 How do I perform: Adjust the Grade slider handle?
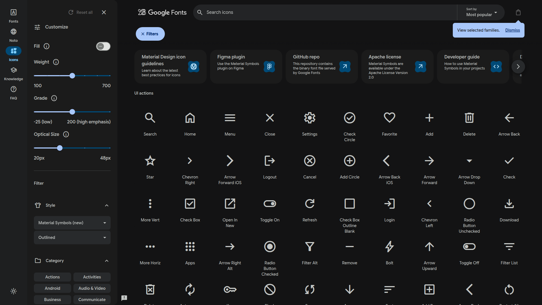[x=72, y=112]
